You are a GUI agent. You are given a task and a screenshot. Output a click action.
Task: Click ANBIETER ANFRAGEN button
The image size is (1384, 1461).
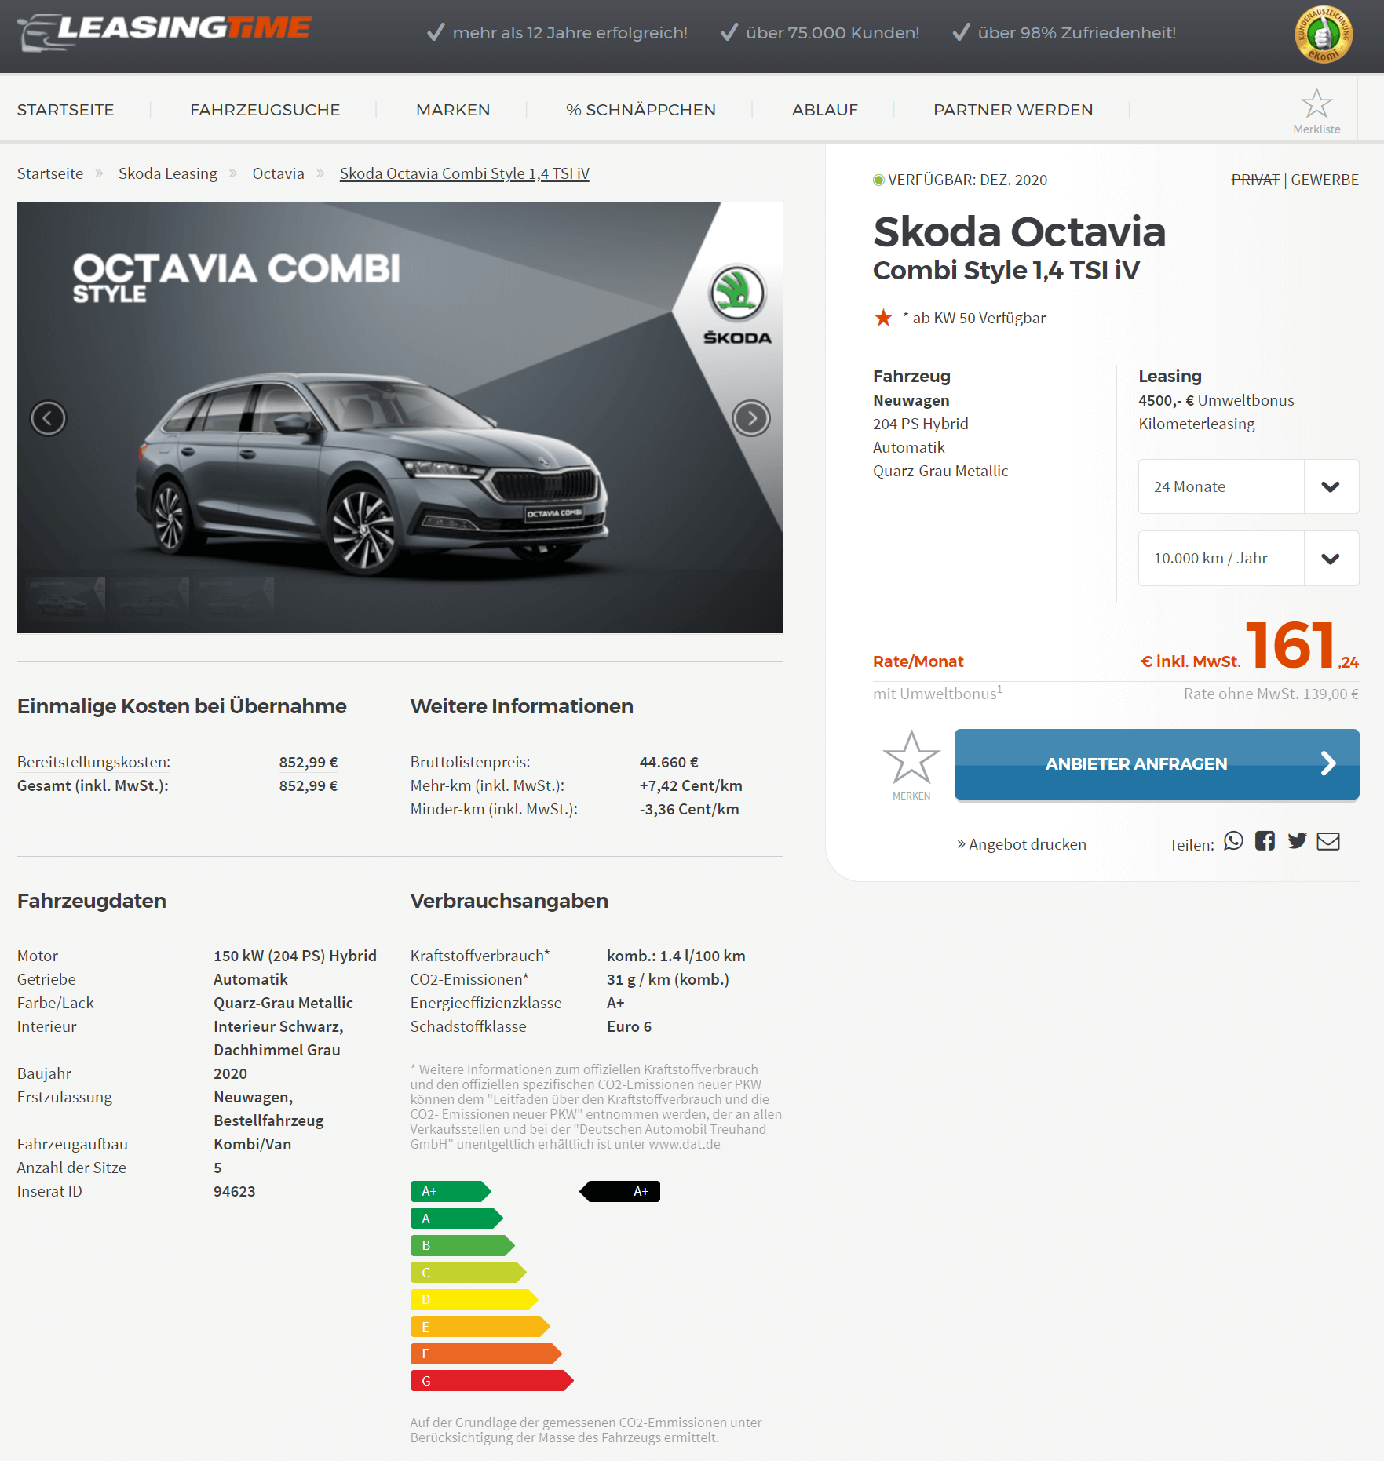(1156, 764)
